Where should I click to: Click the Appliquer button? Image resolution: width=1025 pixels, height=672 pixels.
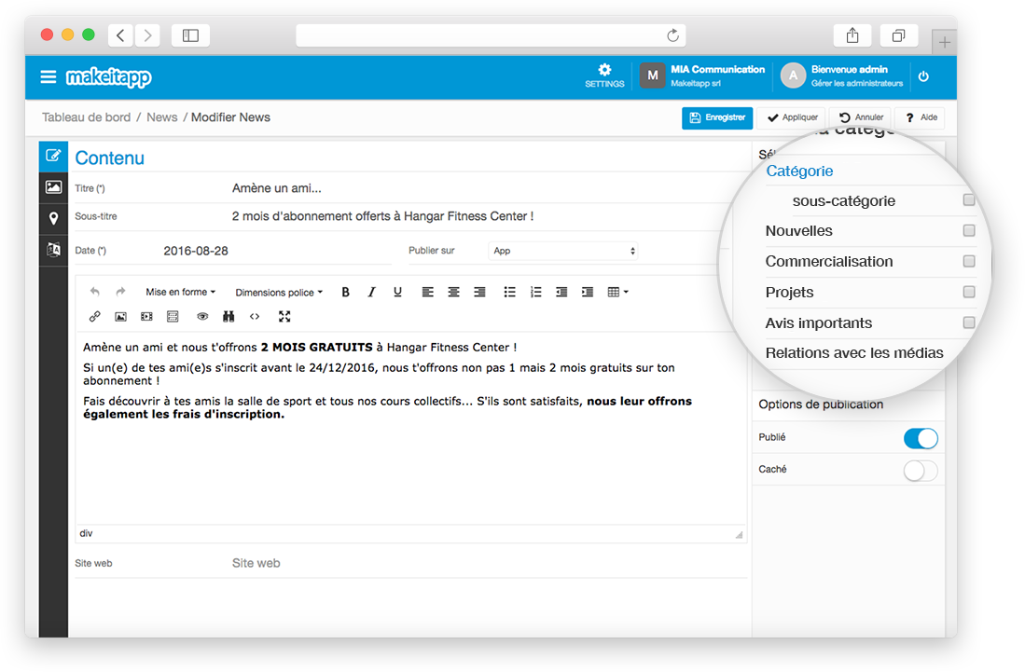pos(792,117)
